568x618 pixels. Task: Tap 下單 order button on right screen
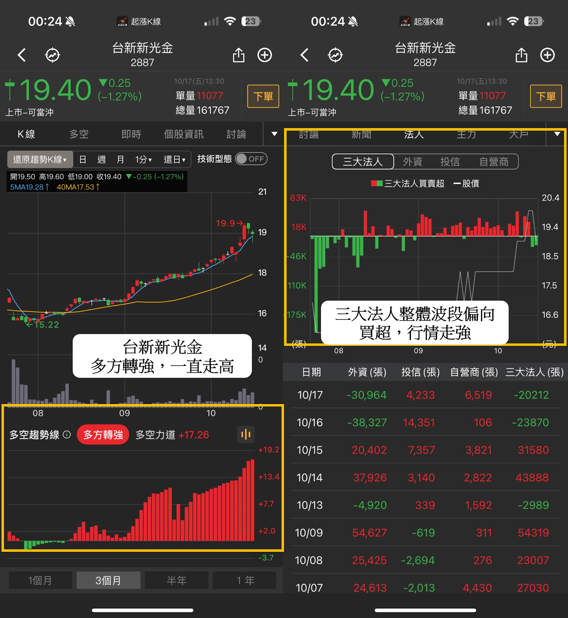546,96
